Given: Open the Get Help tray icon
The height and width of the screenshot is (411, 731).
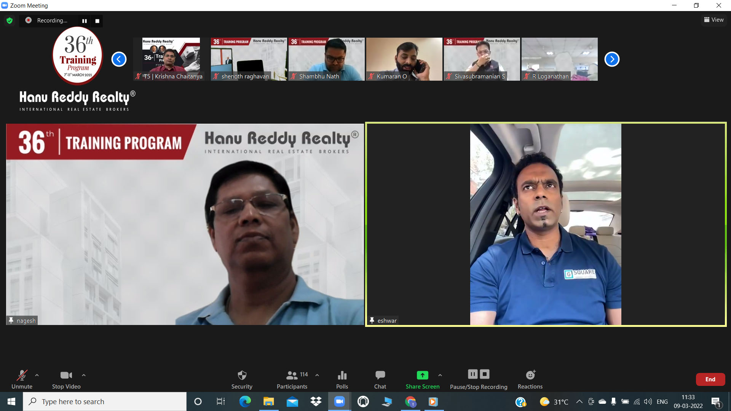Looking at the screenshot, I should pos(520,402).
